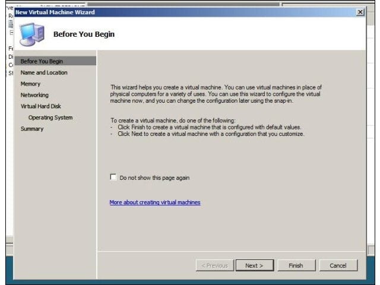This screenshot has height=285, width=380.
Task: Open More about creating virtual machines link
Action: pos(155,202)
